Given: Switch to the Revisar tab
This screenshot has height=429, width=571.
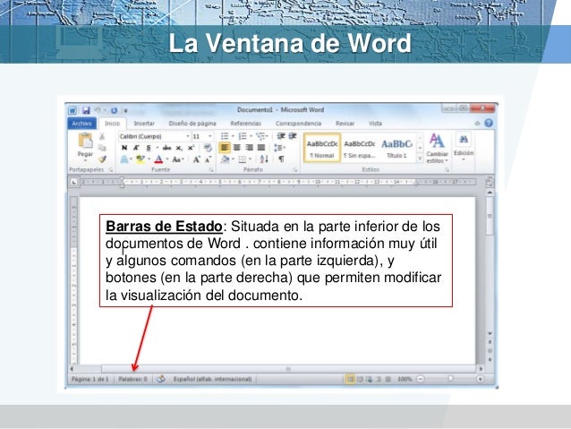Looking at the screenshot, I should [345, 124].
